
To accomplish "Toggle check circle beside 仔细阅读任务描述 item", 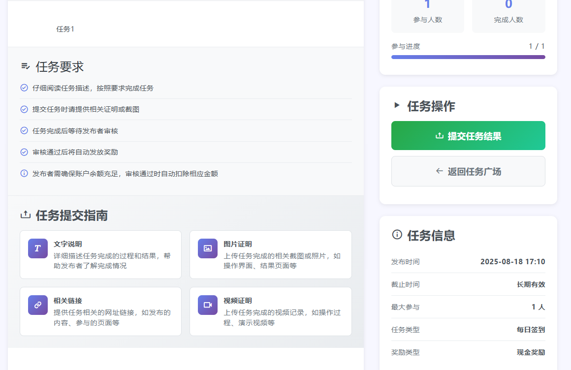I will point(24,88).
